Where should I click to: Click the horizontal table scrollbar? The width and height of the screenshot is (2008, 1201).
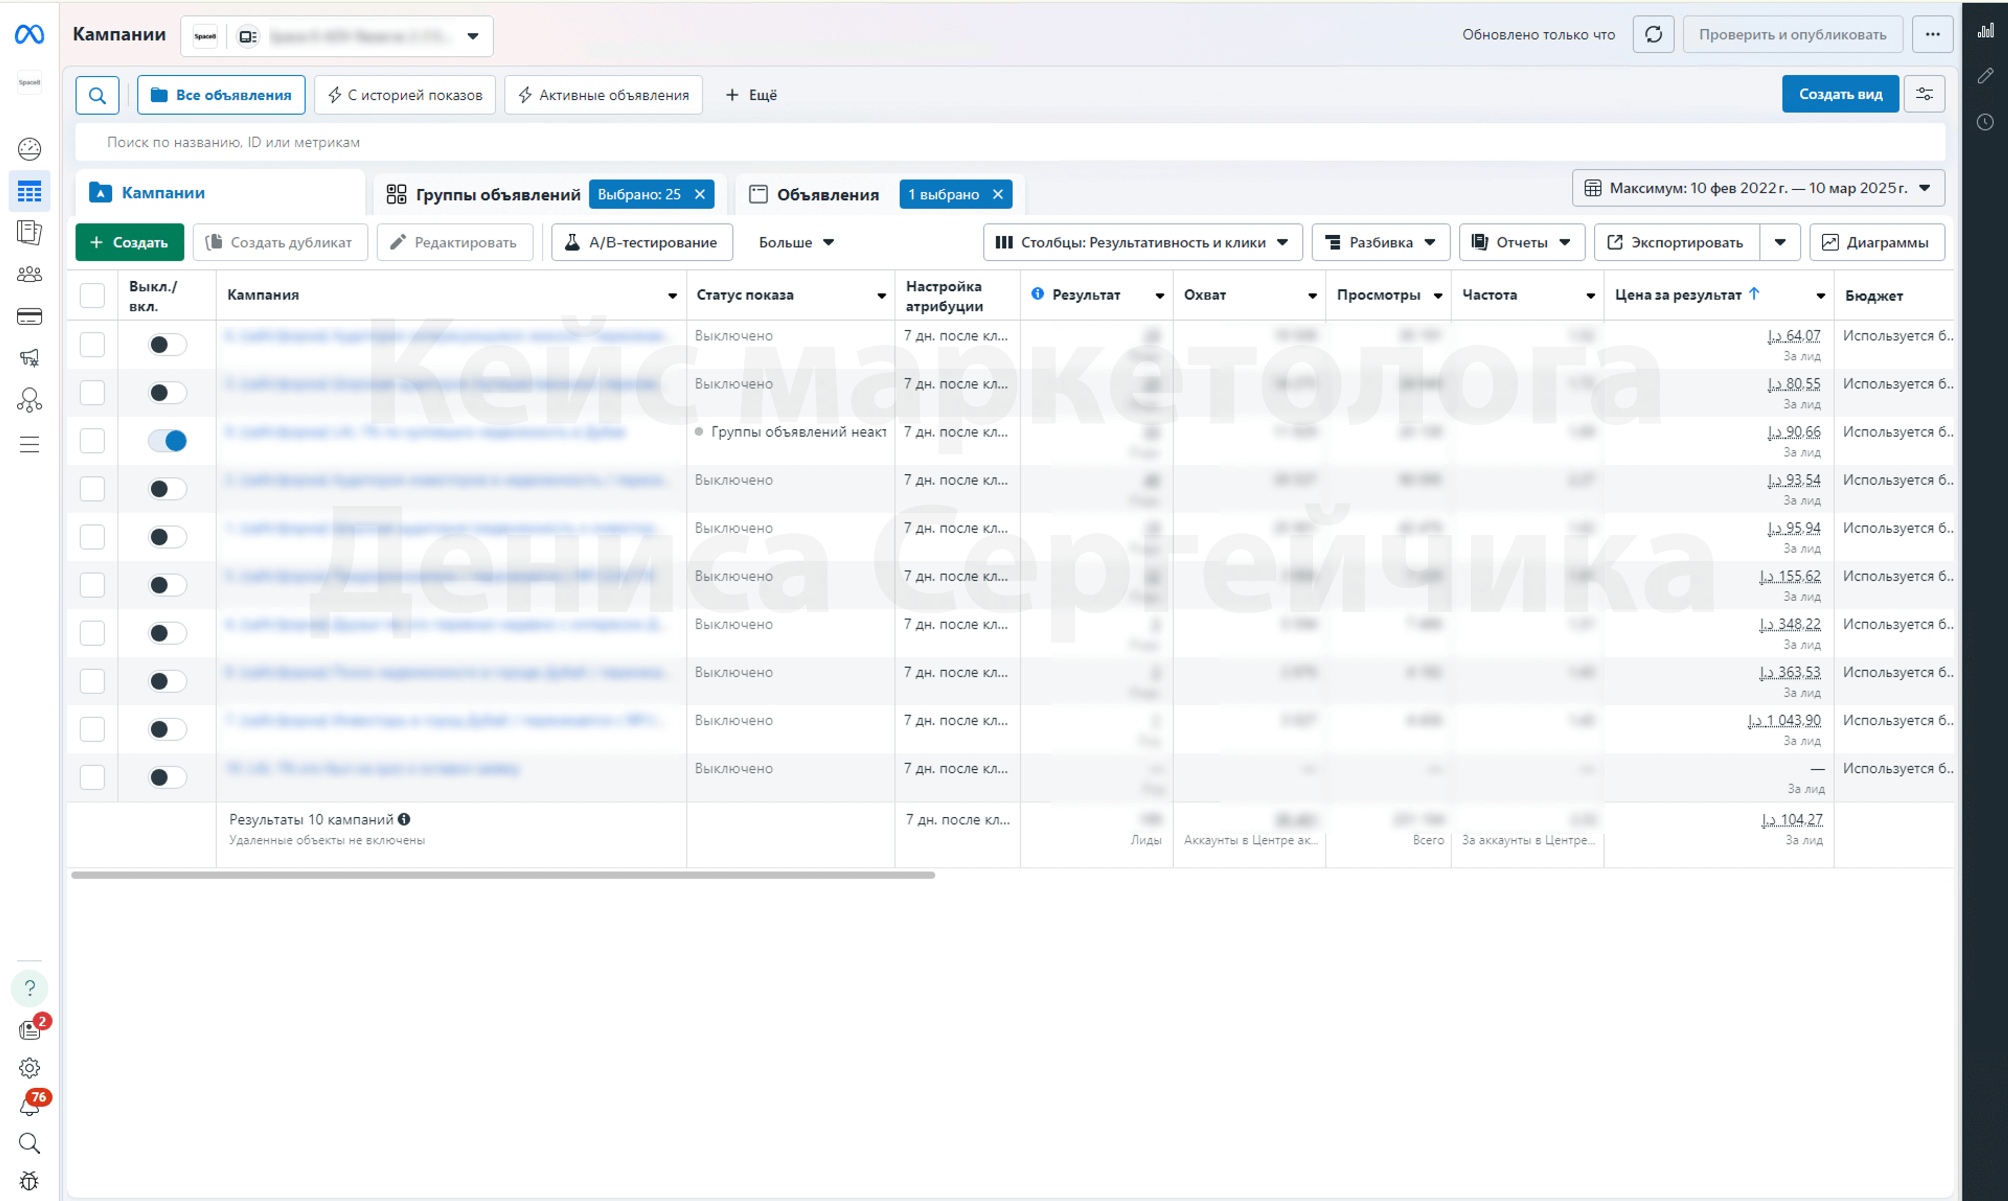point(503,875)
